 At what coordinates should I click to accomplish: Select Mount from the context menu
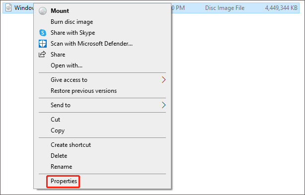(60, 11)
